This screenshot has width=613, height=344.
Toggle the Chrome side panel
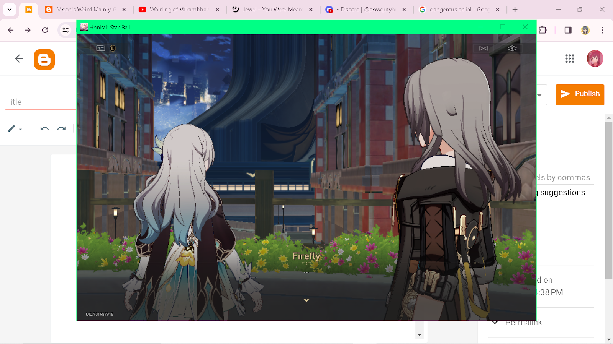(x=568, y=30)
